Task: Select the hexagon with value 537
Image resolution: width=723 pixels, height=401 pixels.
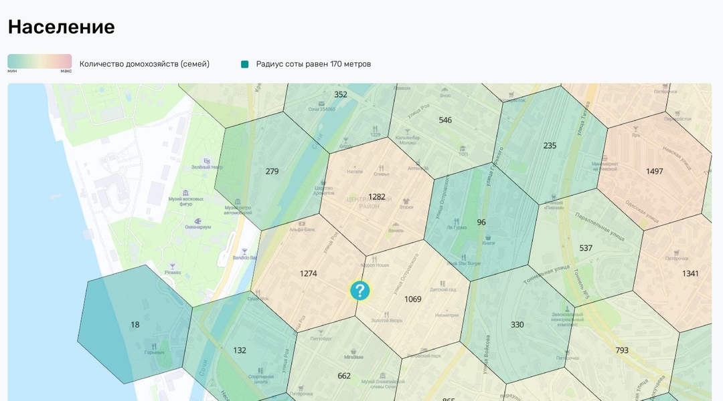Action: [x=586, y=248]
